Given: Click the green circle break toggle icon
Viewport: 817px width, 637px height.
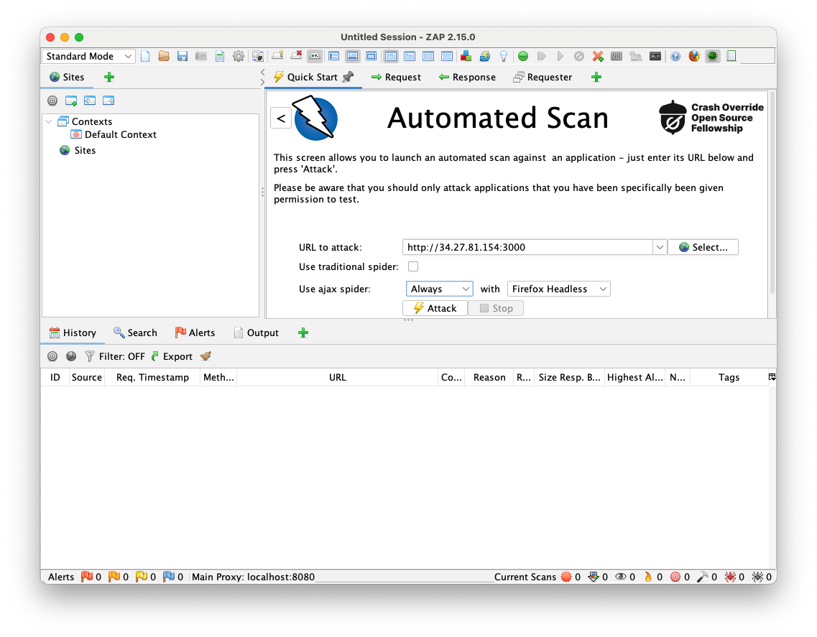Looking at the screenshot, I should [523, 56].
